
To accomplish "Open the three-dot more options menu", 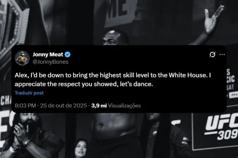I will (222, 54).
